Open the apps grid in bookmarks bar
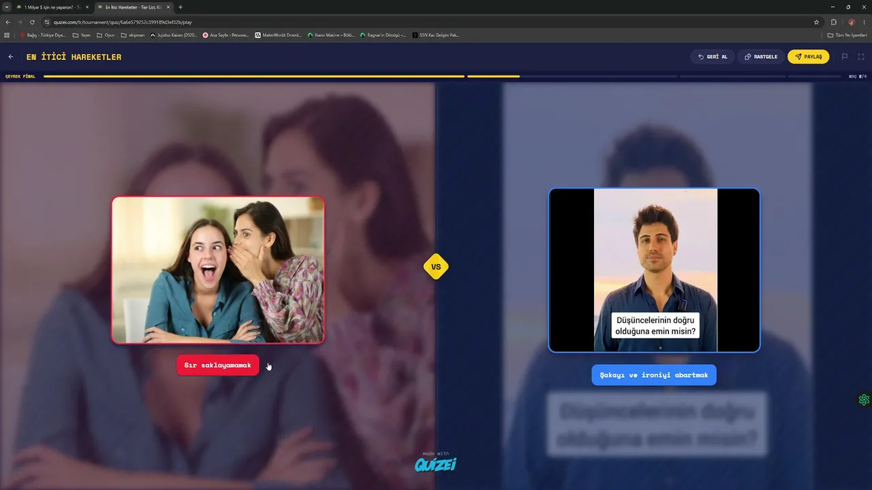 point(7,35)
